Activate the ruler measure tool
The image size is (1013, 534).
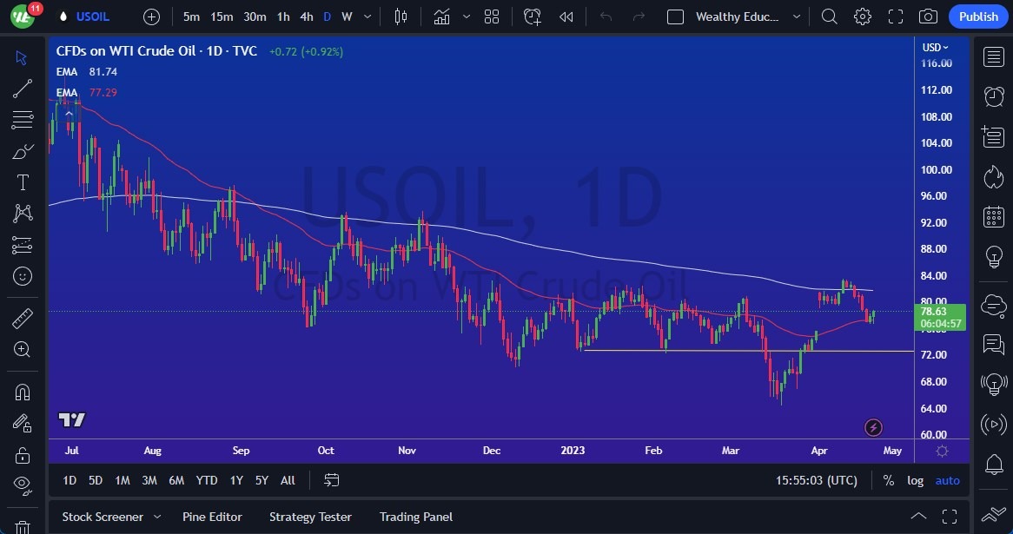[x=23, y=319]
